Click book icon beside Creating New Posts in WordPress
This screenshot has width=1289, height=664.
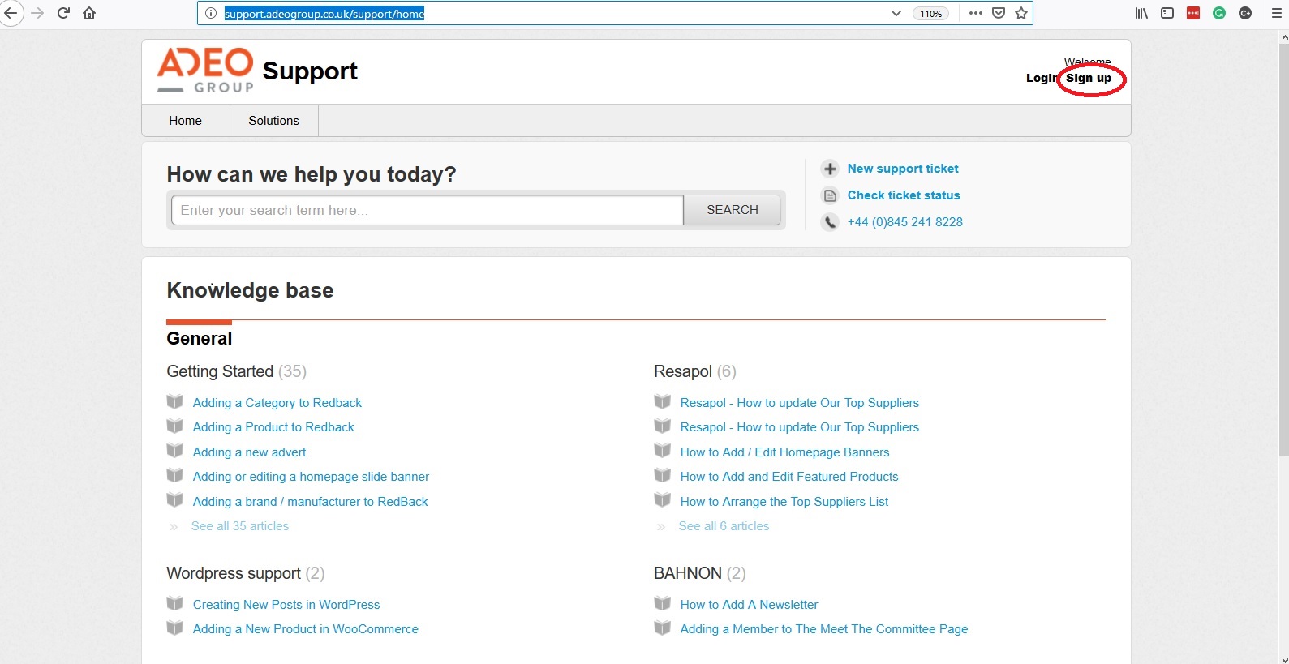[x=175, y=603]
